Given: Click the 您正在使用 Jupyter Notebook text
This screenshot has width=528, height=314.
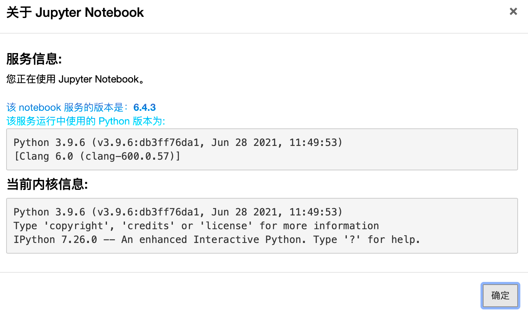Looking at the screenshot, I should (x=75, y=79).
